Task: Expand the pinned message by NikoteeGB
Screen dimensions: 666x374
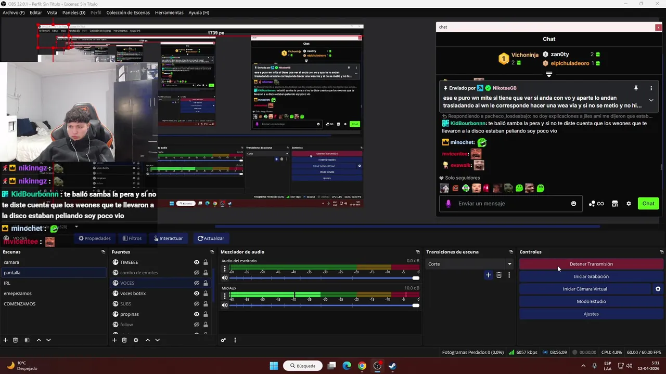Action: (x=651, y=100)
